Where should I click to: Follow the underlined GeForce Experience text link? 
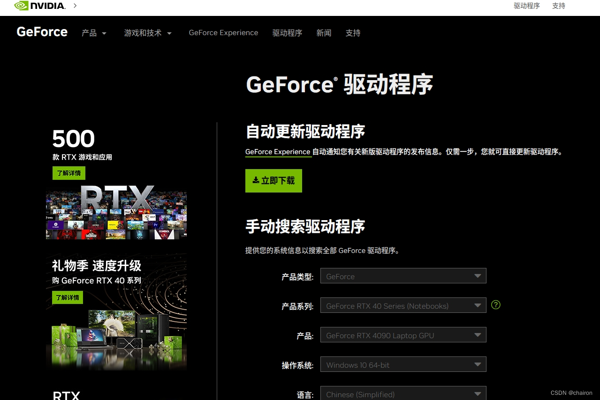coord(278,152)
